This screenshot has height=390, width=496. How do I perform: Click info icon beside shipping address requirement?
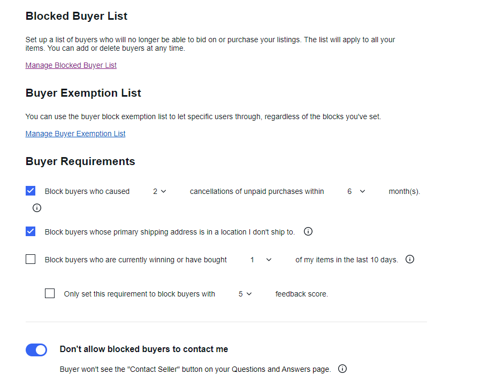tap(308, 231)
